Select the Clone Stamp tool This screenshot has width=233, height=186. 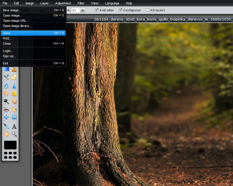14,69
